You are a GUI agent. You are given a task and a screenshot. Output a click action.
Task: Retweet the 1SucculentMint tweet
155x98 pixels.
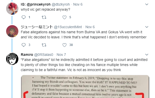[x=44, y=45]
